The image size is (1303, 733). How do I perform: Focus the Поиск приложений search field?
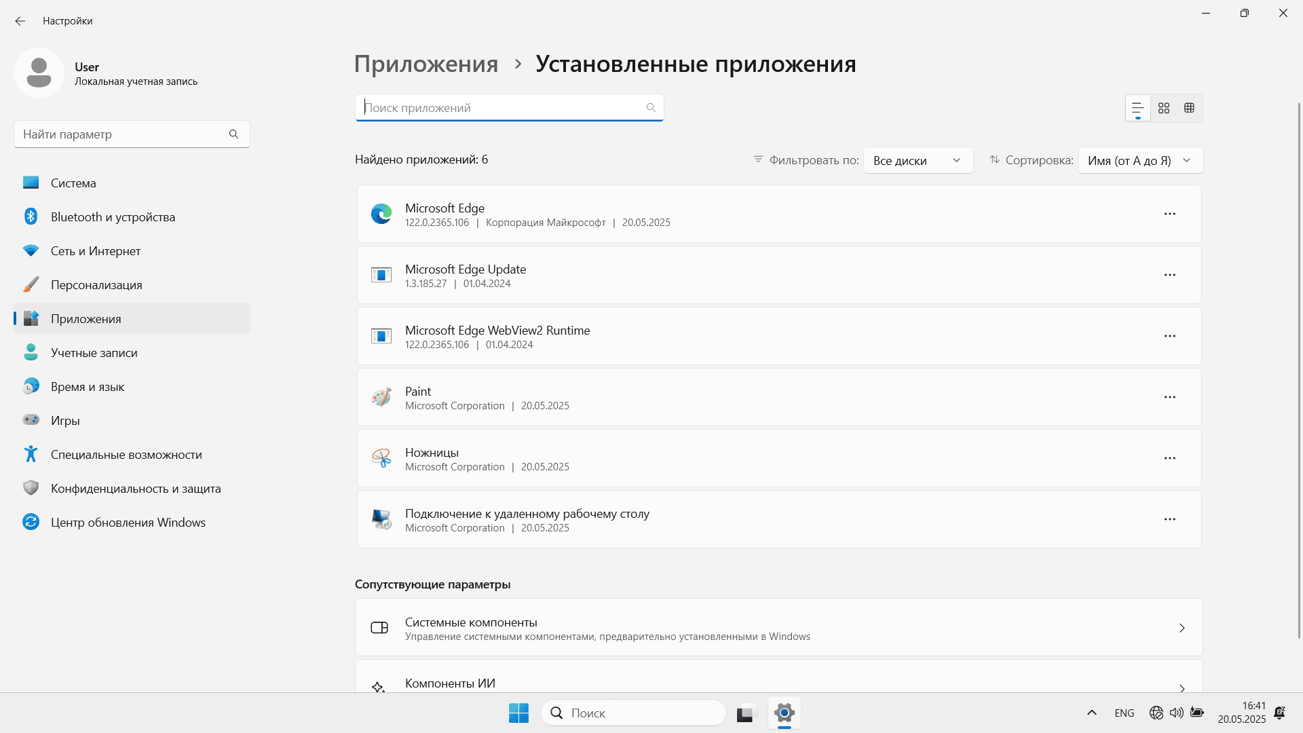(509, 107)
